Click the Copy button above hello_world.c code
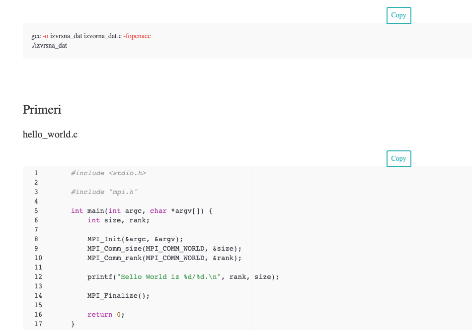 pyautogui.click(x=398, y=159)
